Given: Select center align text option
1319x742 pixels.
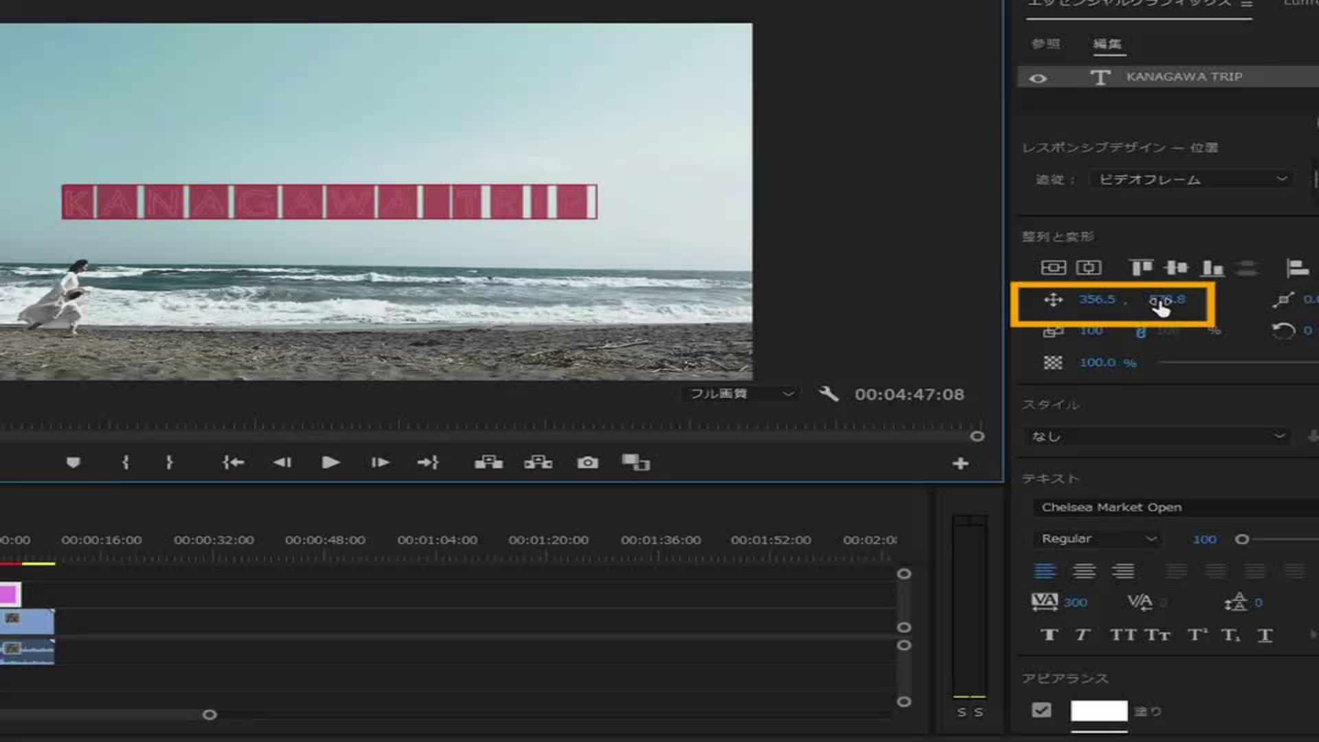Looking at the screenshot, I should click(x=1084, y=571).
